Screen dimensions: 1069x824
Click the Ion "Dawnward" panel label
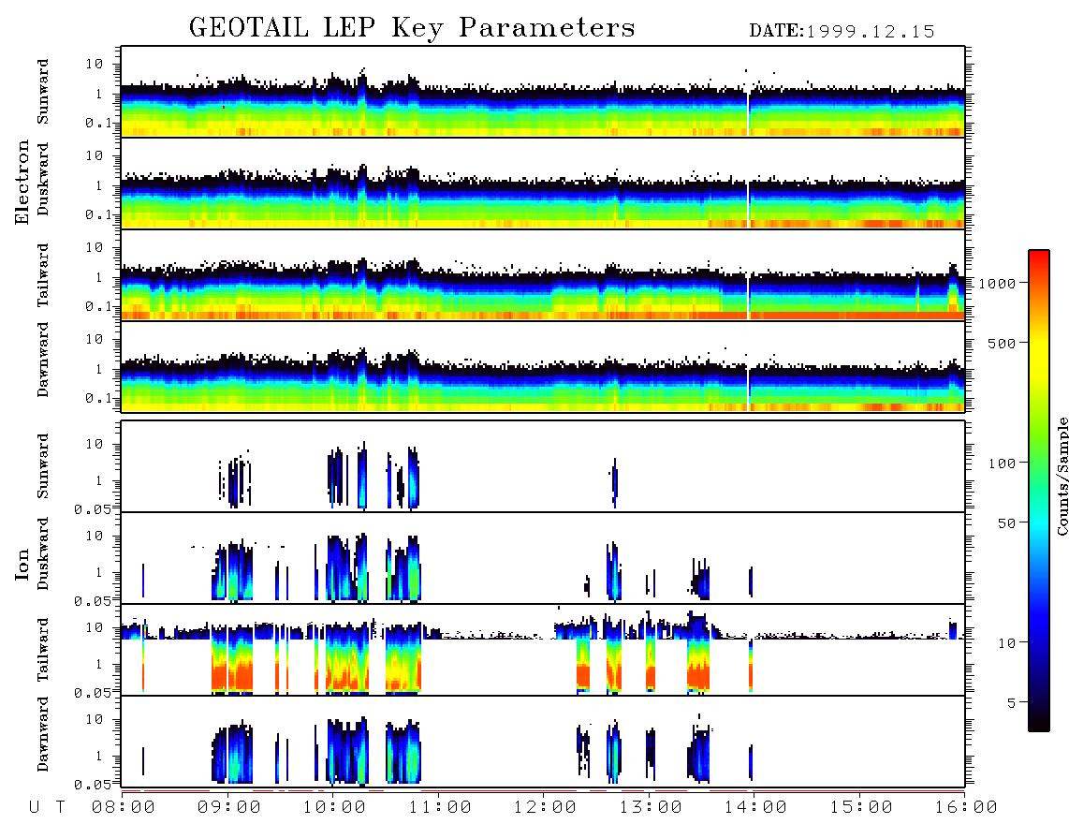coord(43,734)
